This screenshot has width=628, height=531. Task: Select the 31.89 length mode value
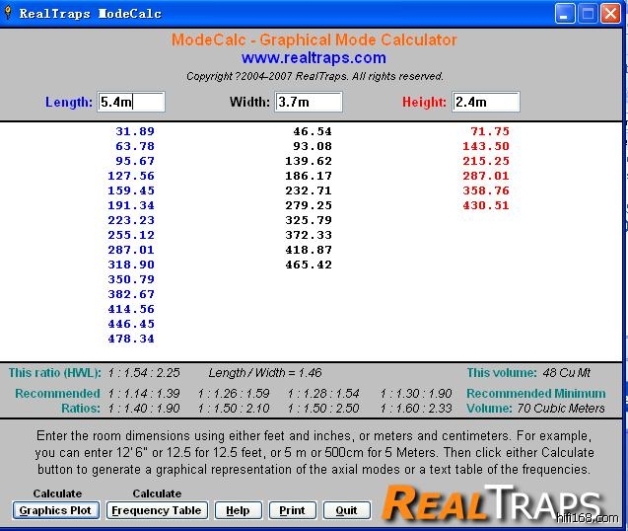pos(135,131)
